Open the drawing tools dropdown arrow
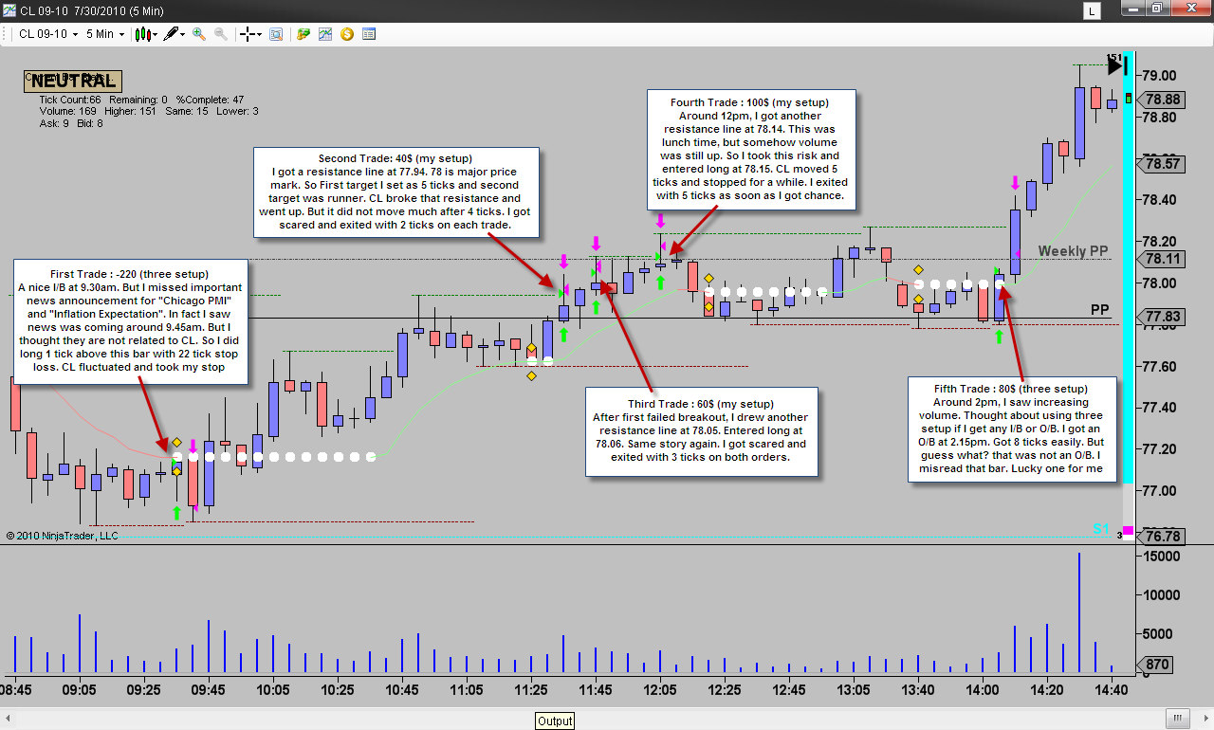The height and width of the screenshot is (730, 1214). [x=183, y=34]
